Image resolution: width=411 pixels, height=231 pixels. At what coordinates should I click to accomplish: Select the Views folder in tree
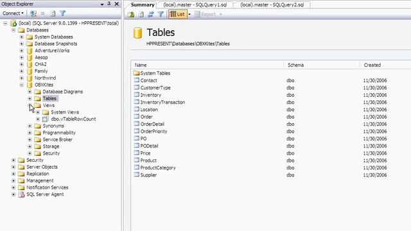coord(49,105)
